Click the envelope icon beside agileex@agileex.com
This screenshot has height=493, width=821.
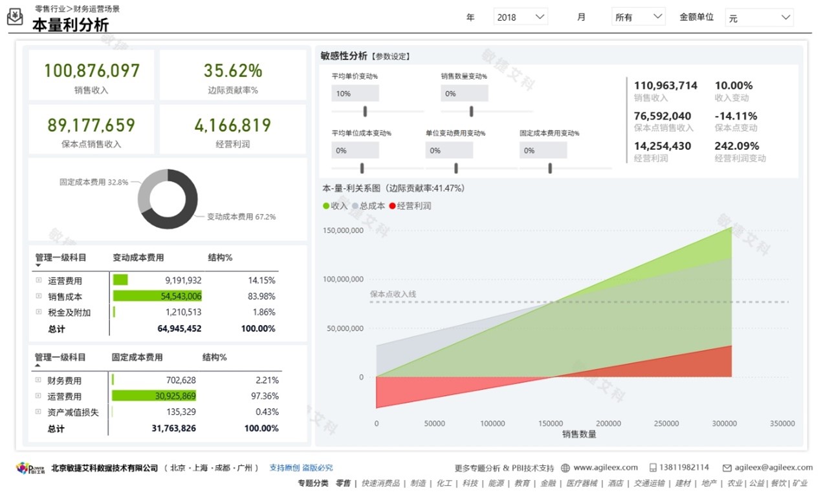(x=728, y=468)
